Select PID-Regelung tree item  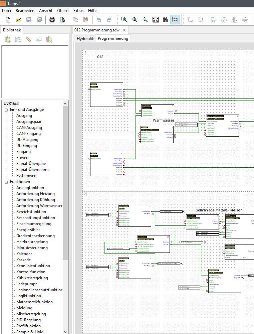tap(28, 320)
